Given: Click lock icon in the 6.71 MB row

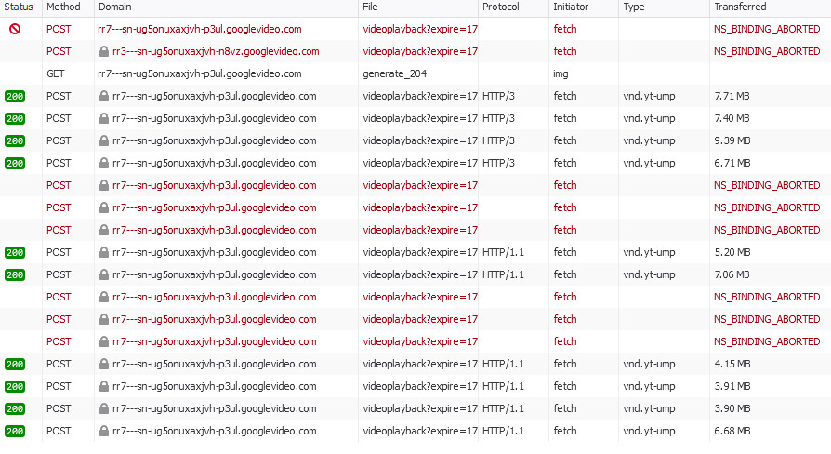Looking at the screenshot, I should coord(104,163).
